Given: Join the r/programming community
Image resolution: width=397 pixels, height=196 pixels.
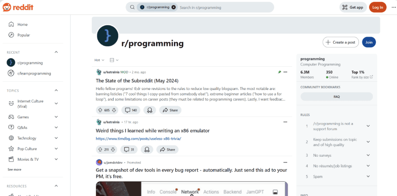Looking at the screenshot, I should [x=369, y=42].
